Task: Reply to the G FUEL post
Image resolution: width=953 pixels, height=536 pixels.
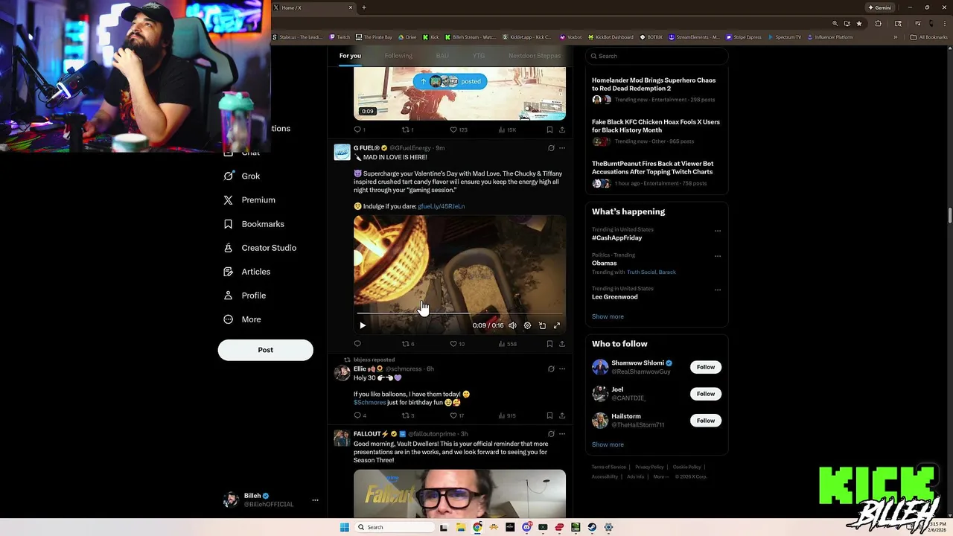Action: click(357, 344)
